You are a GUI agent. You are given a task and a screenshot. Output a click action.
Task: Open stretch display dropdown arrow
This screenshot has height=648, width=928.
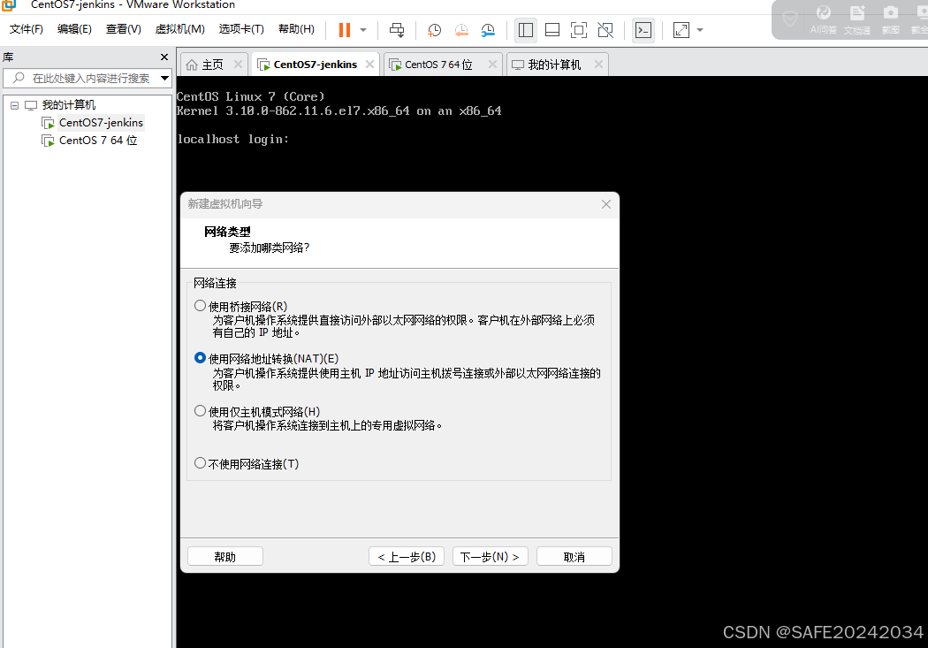(x=700, y=30)
